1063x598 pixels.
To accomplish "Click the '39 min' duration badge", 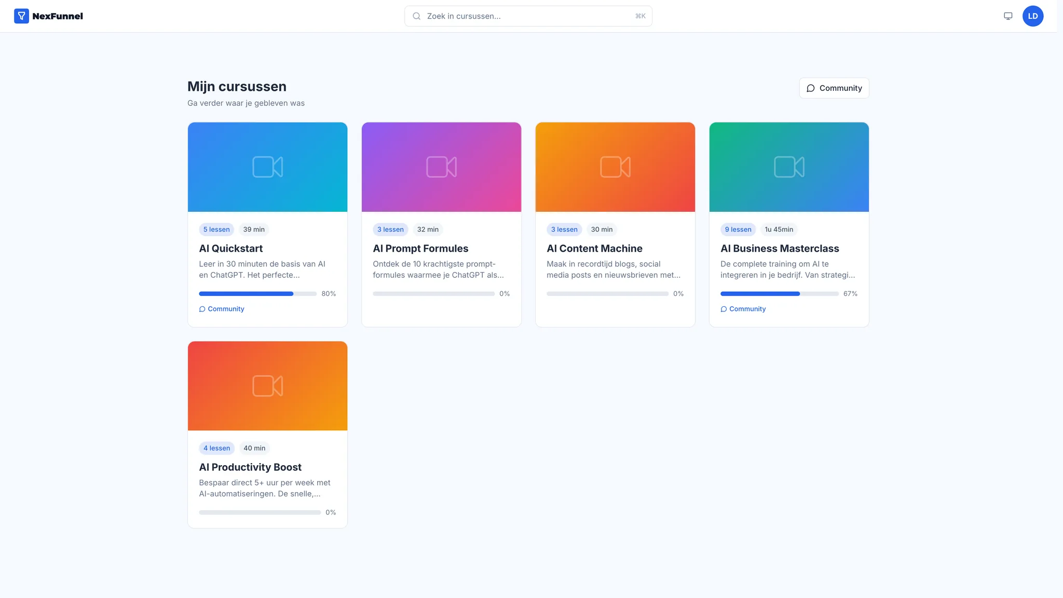I will click(254, 229).
